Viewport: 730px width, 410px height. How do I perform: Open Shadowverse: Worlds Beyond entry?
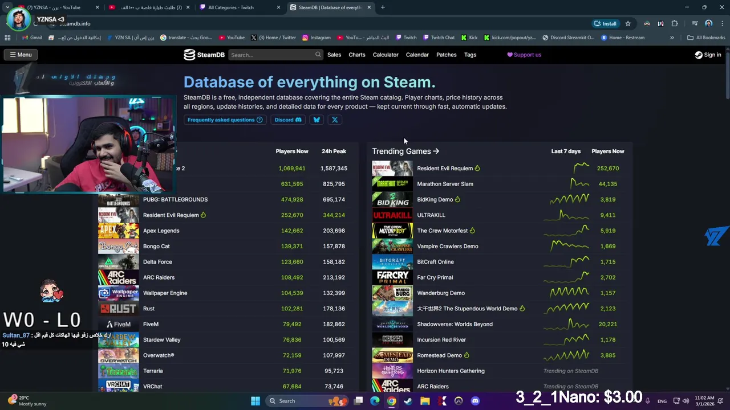tap(455, 324)
